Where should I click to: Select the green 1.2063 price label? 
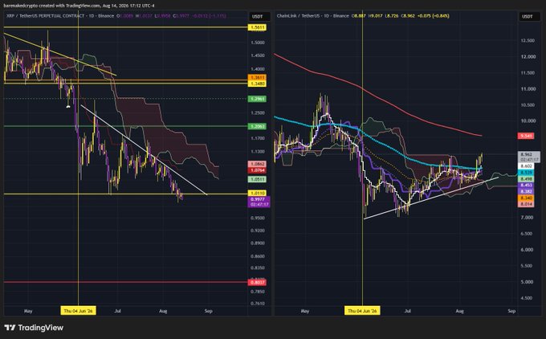(x=257, y=126)
